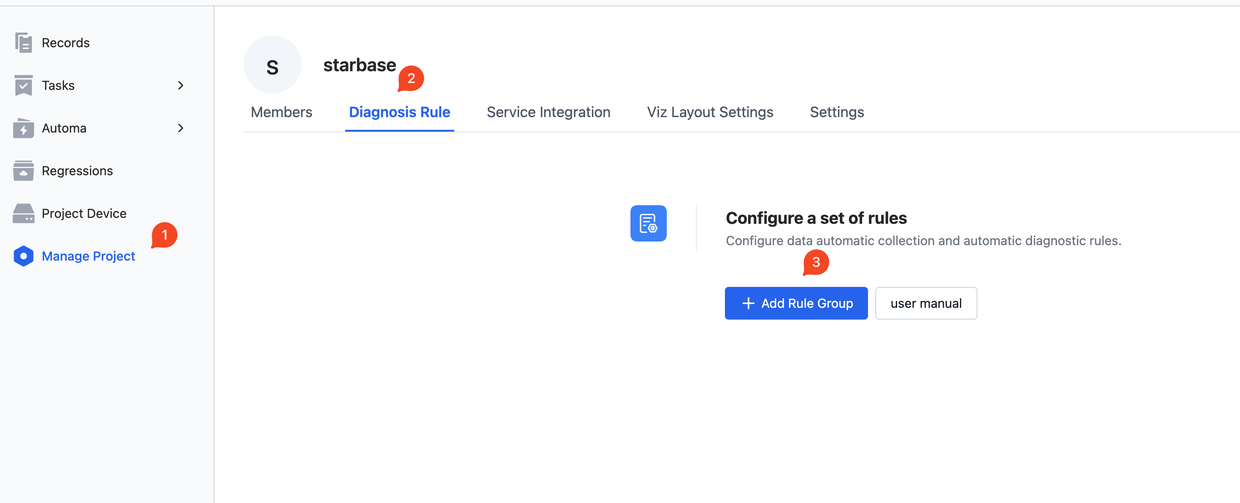Click the Tasks checkmark icon
This screenshot has height=503, width=1240.
point(23,85)
